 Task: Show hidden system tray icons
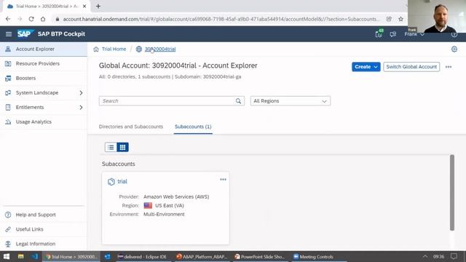point(425,256)
